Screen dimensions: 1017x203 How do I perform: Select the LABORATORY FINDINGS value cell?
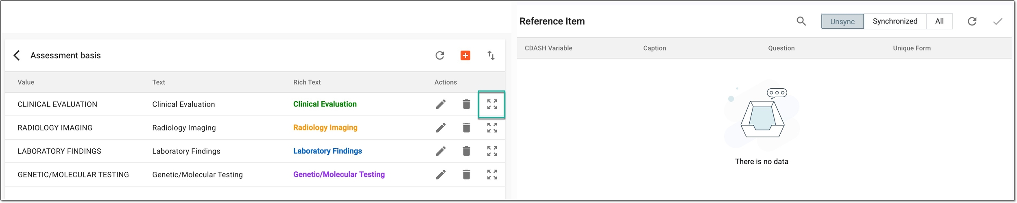click(59, 152)
